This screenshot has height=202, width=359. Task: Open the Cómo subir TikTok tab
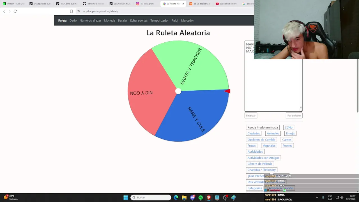(67, 4)
